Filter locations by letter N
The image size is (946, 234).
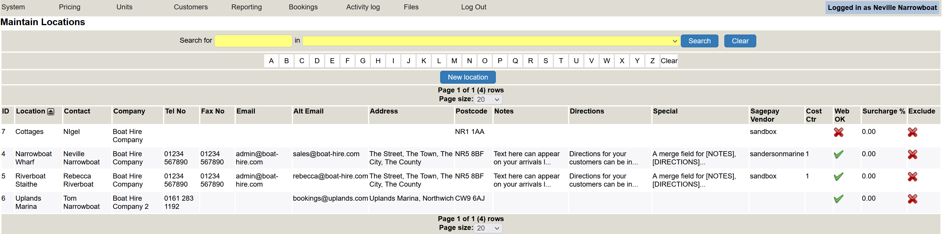pyautogui.click(x=469, y=61)
